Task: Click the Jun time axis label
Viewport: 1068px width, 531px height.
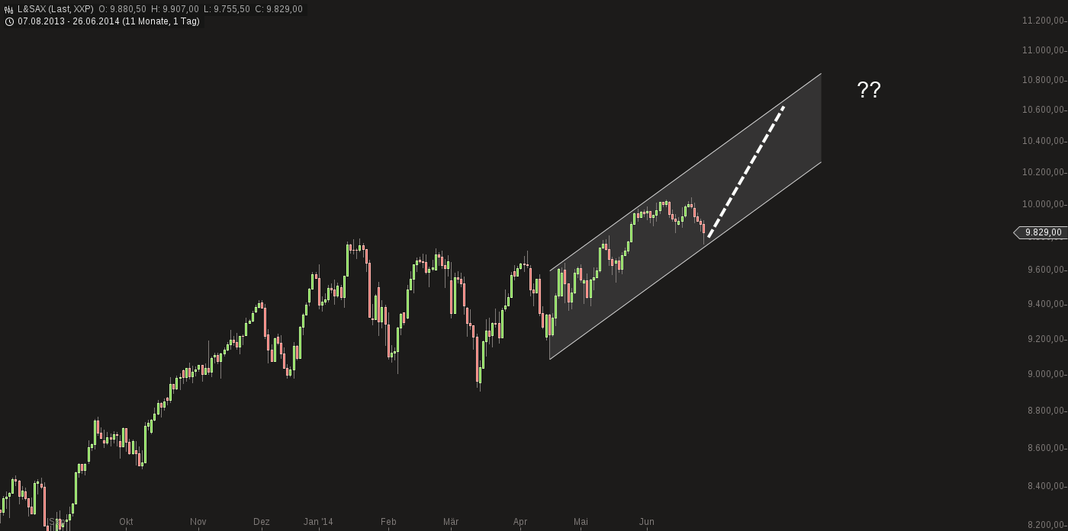Action: point(646,522)
